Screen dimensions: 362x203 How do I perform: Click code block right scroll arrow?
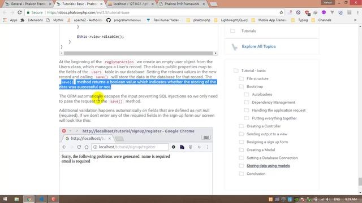[x=216, y=53]
